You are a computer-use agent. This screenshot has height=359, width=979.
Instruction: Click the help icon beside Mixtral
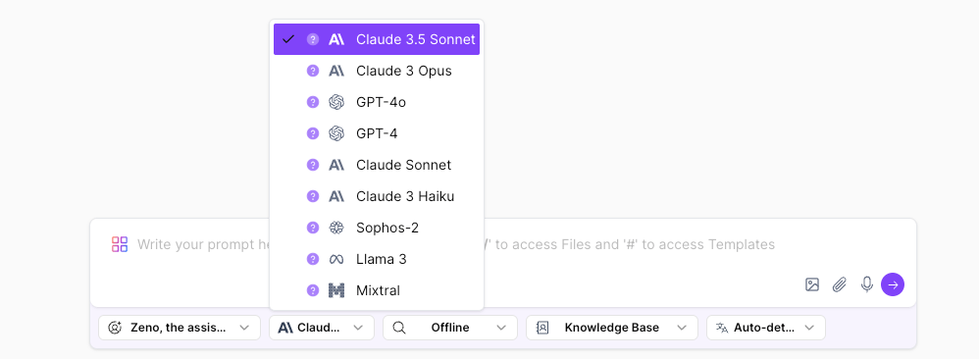(x=313, y=290)
